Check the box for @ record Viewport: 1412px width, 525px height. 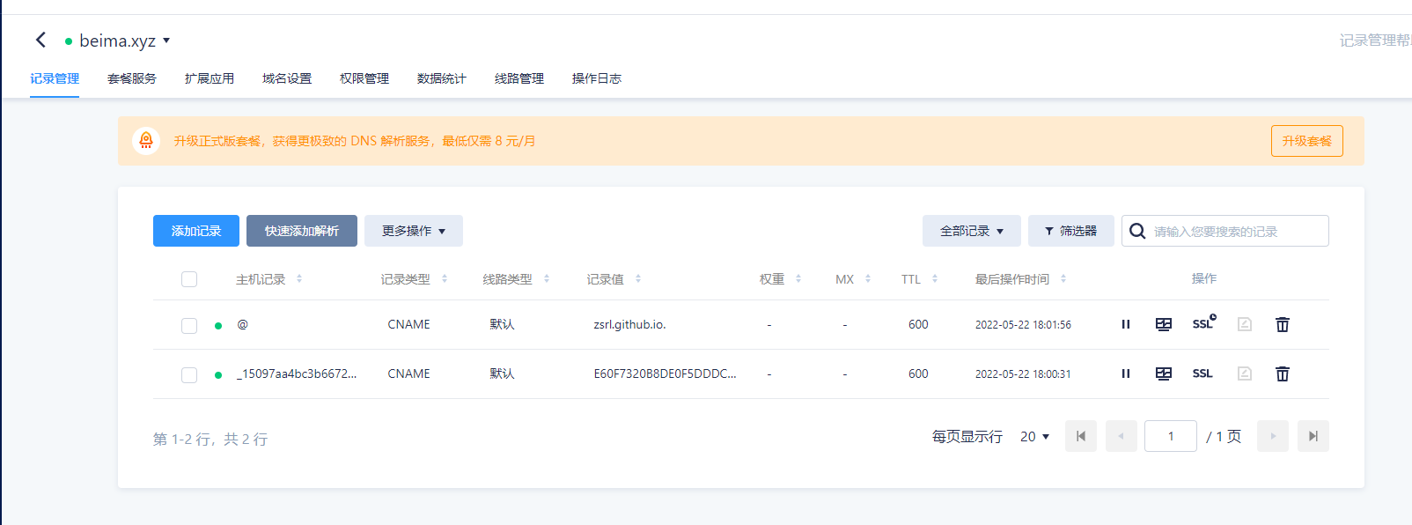pos(189,326)
